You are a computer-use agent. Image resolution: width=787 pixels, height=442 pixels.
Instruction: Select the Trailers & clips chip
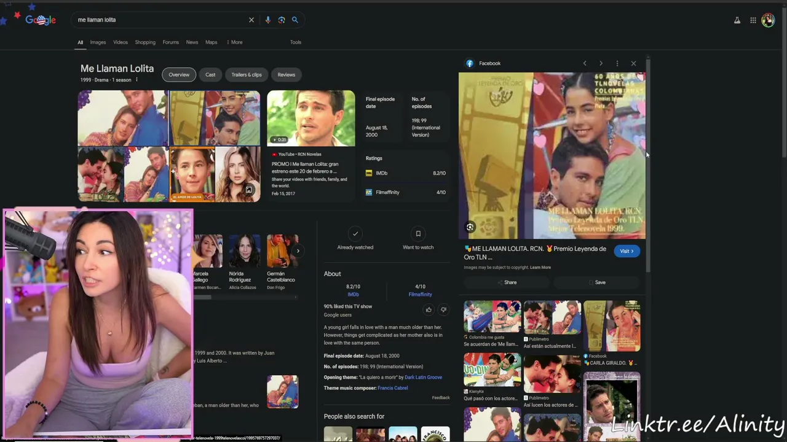pos(247,75)
